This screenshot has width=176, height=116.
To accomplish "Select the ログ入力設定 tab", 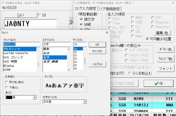I will [86, 9].
